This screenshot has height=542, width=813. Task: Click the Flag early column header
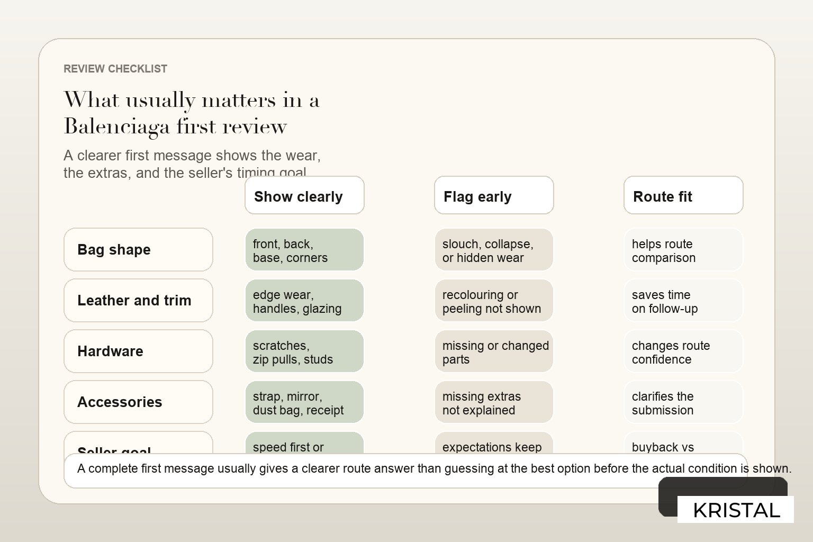point(494,195)
